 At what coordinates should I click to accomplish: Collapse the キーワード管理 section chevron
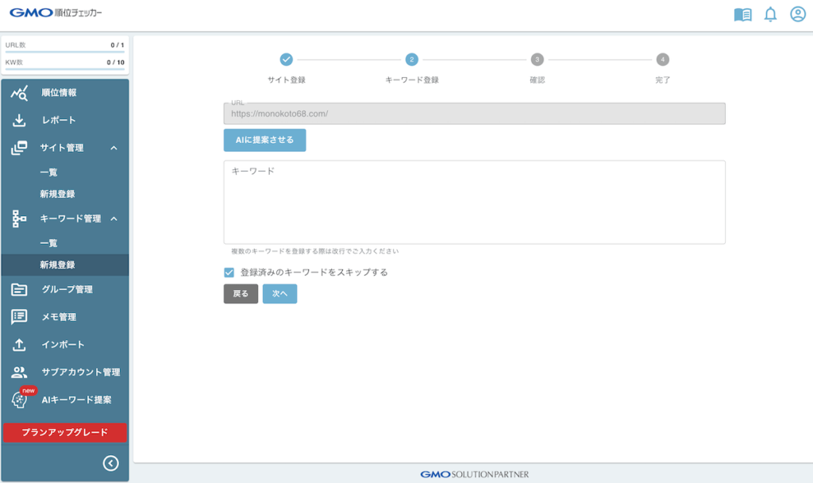click(x=114, y=218)
